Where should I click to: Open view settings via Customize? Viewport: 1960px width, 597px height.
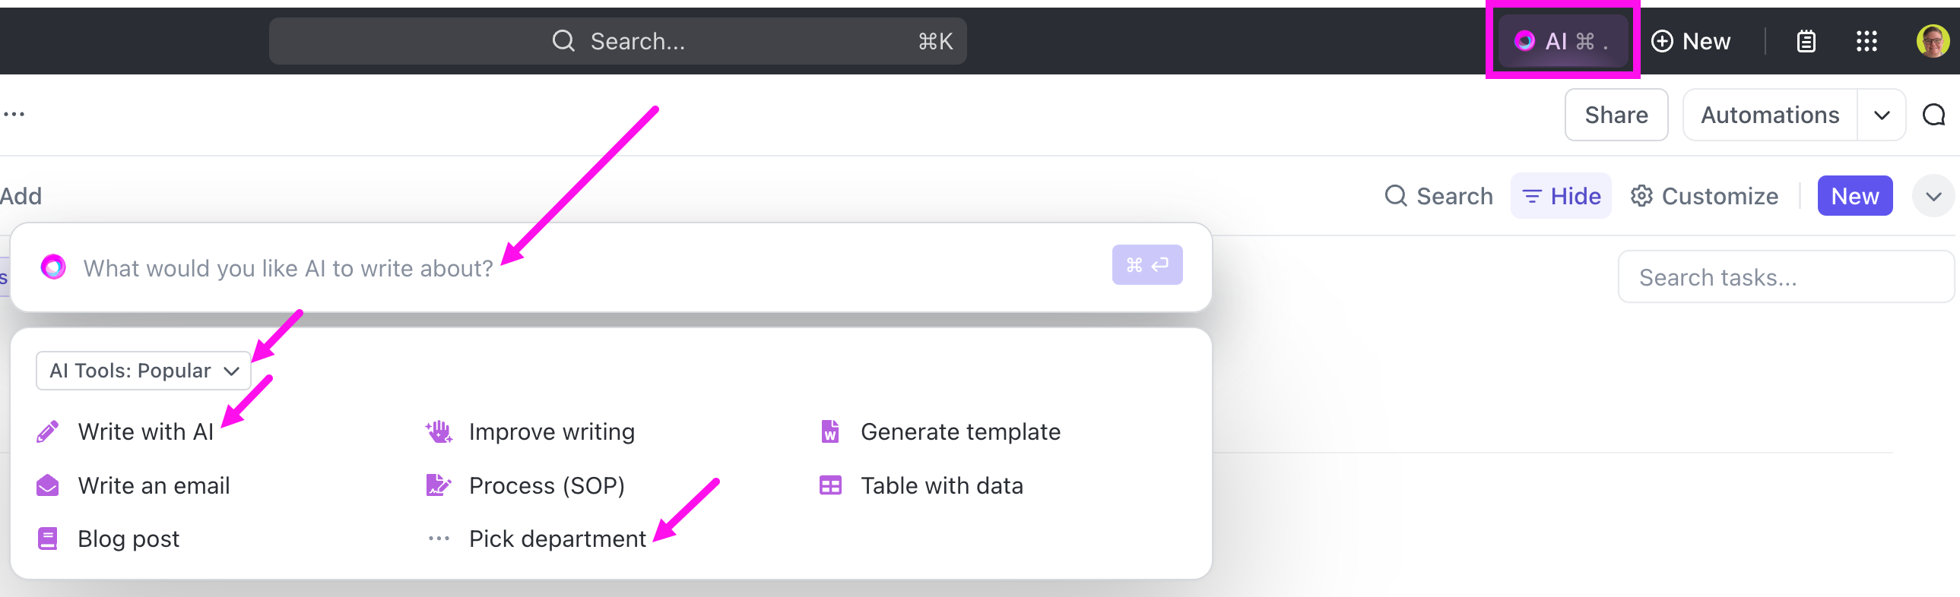[x=1705, y=195]
